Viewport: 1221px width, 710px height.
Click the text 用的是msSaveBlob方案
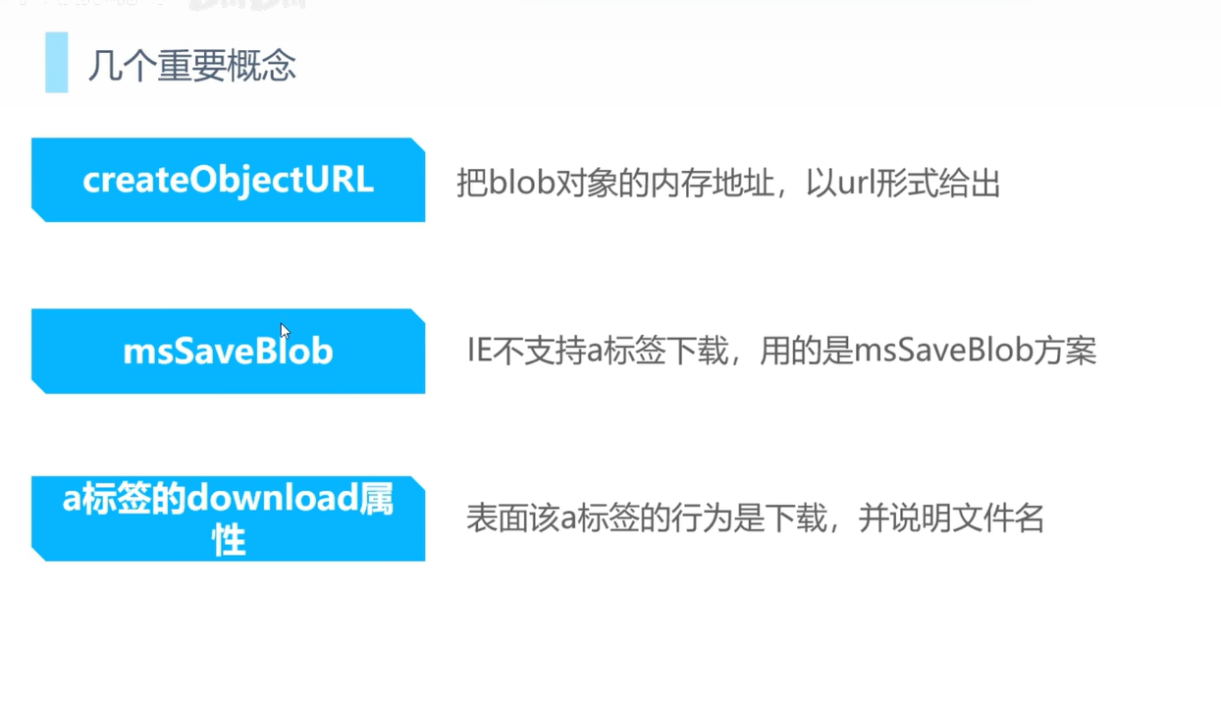click(x=928, y=351)
